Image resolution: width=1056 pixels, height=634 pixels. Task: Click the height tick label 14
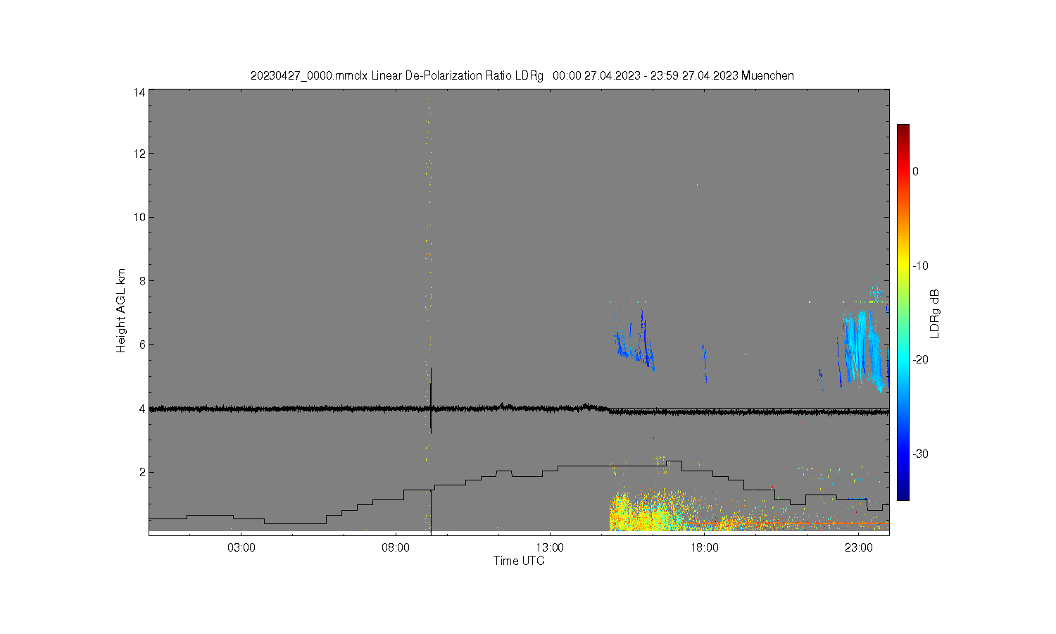(139, 92)
